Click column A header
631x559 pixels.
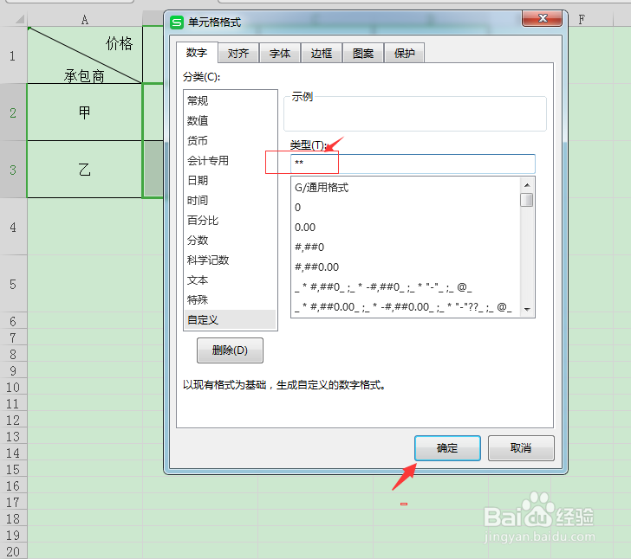(x=85, y=19)
